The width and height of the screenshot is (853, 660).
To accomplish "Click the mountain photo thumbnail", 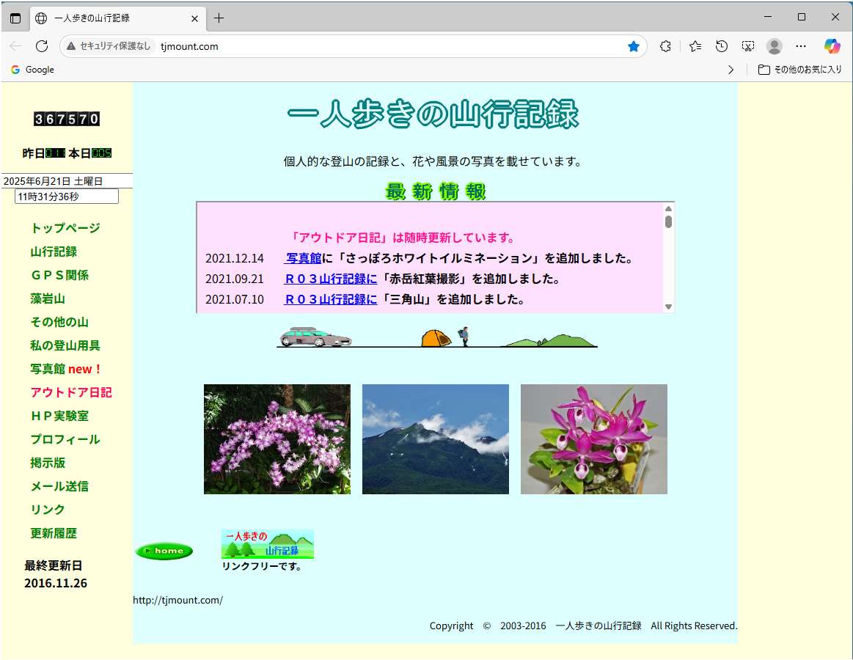I will click(x=435, y=439).
